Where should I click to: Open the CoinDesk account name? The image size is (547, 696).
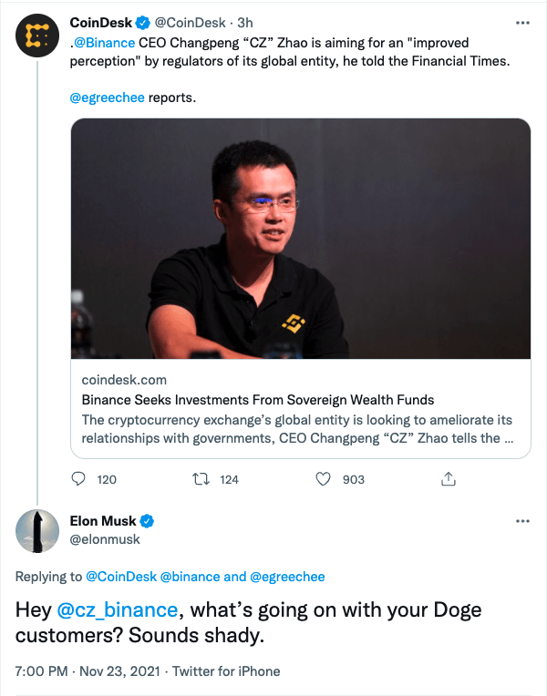(x=100, y=23)
